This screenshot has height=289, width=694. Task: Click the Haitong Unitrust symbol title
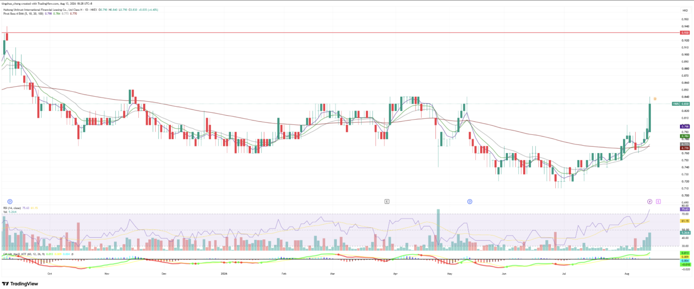(x=50, y=10)
